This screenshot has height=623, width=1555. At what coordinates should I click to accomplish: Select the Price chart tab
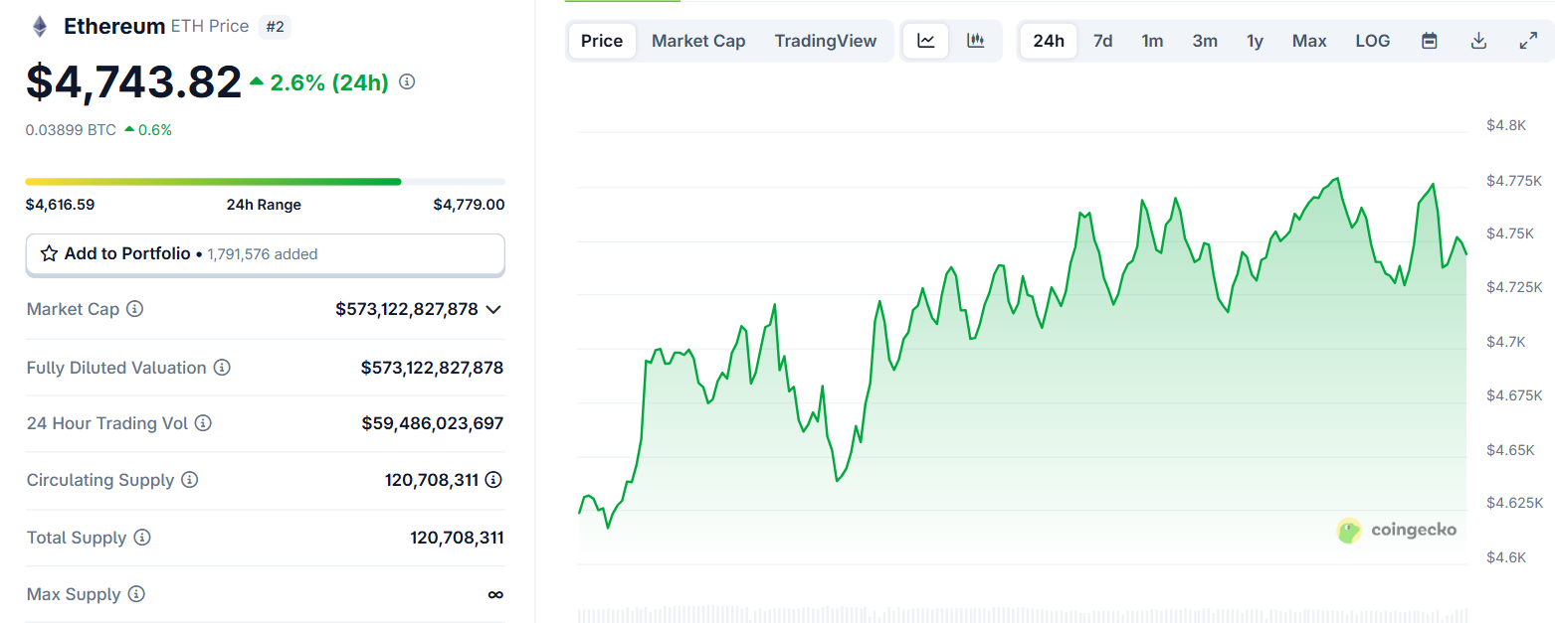[x=602, y=41]
